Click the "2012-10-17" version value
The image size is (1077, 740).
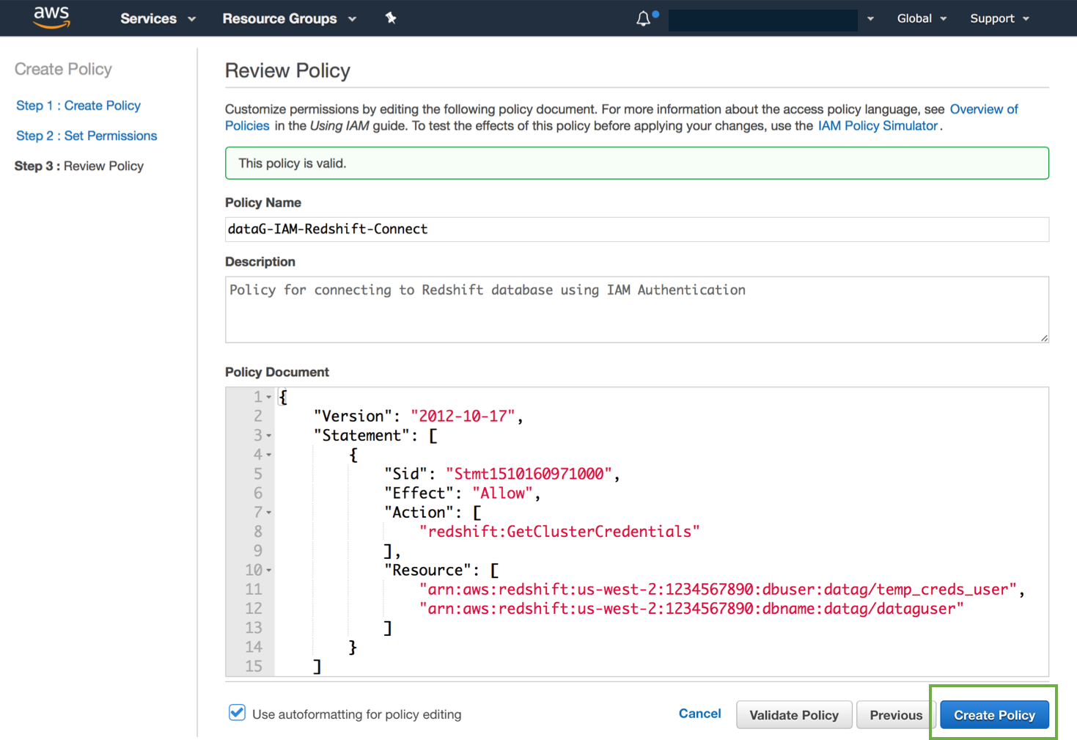[463, 417]
